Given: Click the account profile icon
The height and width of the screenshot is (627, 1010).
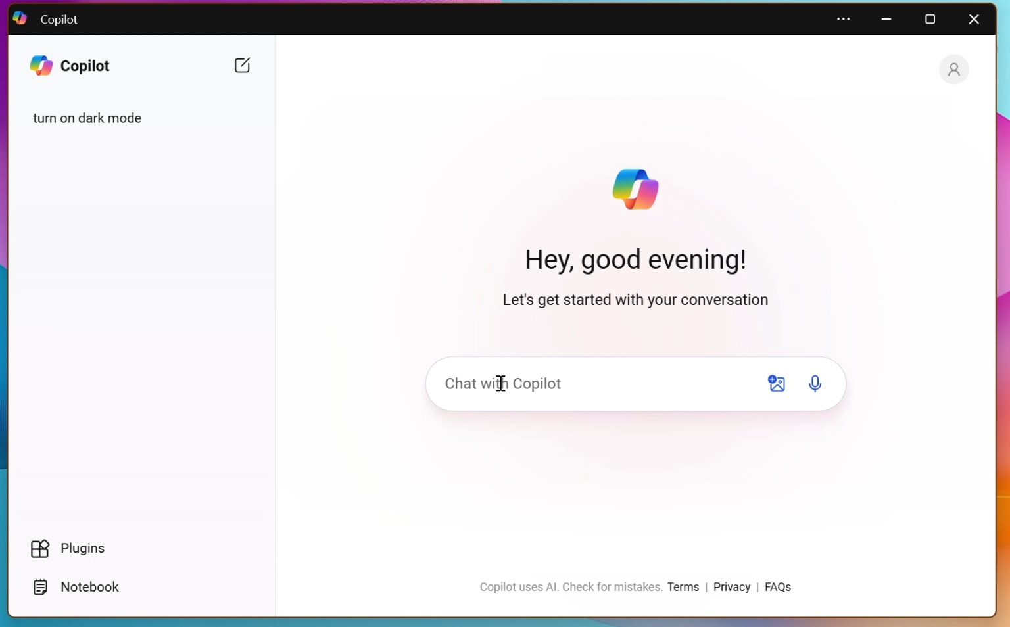Looking at the screenshot, I should click(954, 70).
